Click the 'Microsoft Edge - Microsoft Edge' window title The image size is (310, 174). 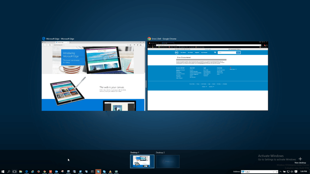(x=60, y=39)
